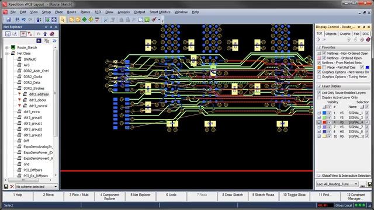Collapse the Net Class tree node
Screen dimensions: 374x210
tap(7, 53)
